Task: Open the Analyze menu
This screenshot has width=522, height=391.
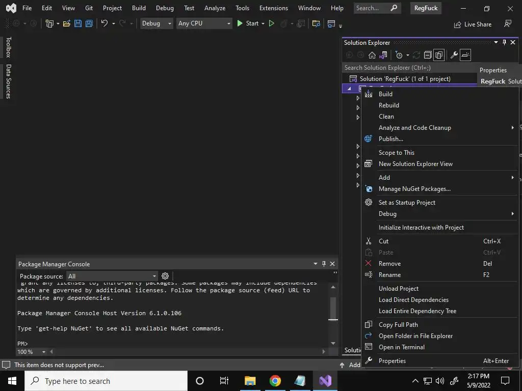Action: click(x=215, y=8)
